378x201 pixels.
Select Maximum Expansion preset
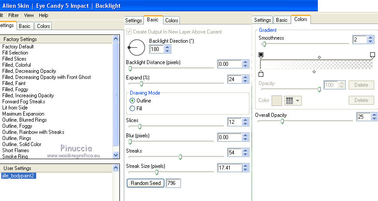point(23,114)
